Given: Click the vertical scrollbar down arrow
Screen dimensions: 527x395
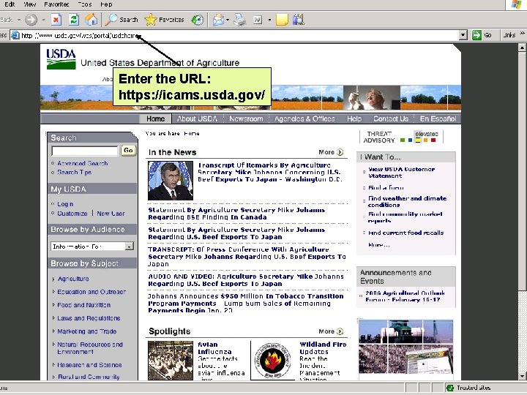Looking at the screenshot, I should 522,376.
